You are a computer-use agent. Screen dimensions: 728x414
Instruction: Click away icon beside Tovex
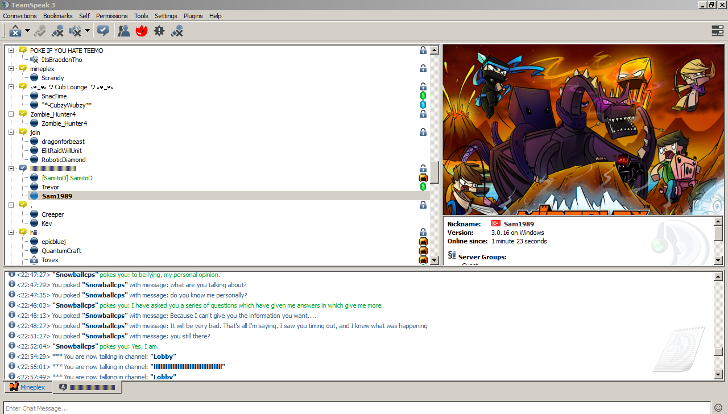point(34,260)
